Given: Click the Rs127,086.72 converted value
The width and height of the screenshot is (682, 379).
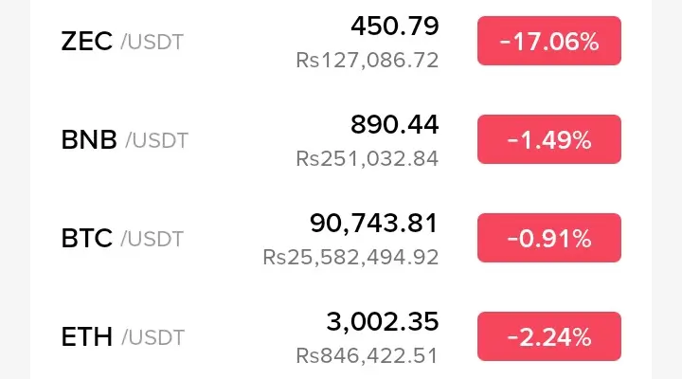Looking at the screenshot, I should pos(368,60).
